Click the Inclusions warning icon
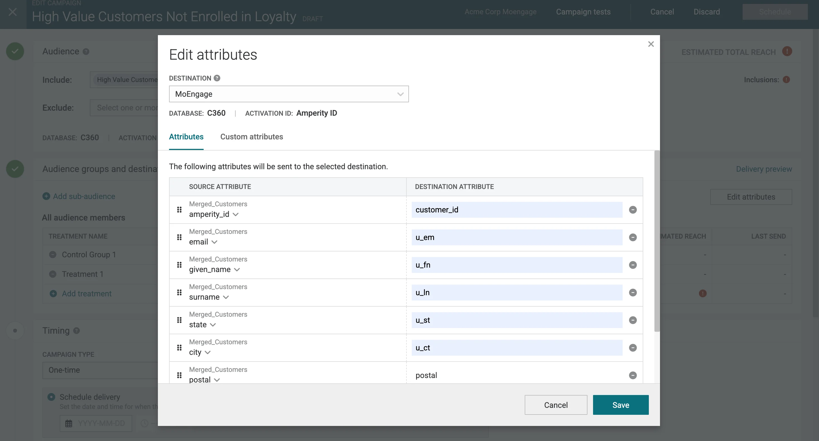Viewport: 819px width, 441px height. pyautogui.click(x=786, y=80)
